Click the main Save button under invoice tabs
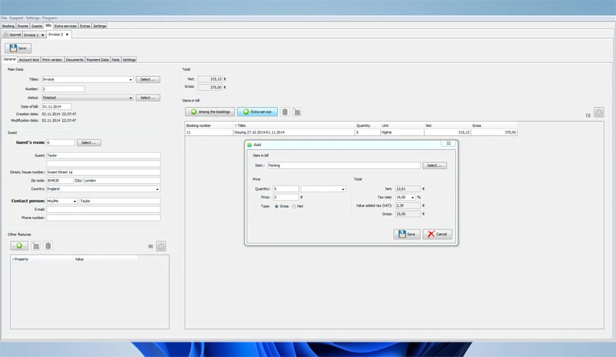The image size is (616, 357). [18, 49]
